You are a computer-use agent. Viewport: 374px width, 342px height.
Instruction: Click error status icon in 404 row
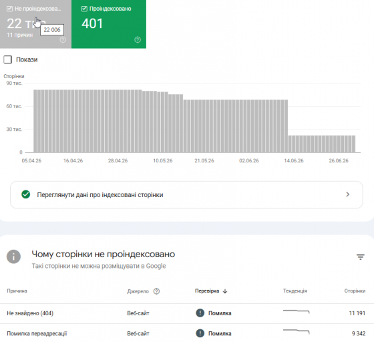click(x=200, y=313)
